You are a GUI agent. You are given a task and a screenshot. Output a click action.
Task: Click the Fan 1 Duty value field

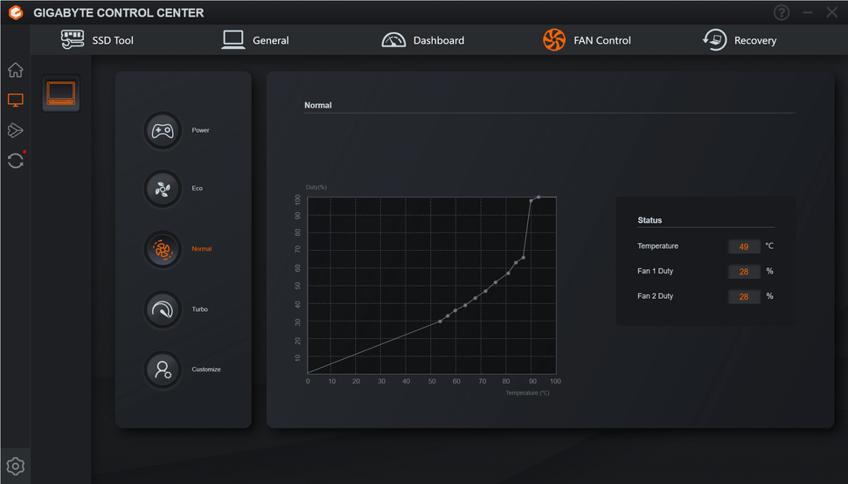click(744, 272)
